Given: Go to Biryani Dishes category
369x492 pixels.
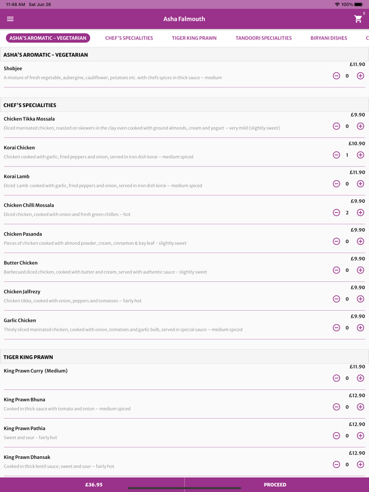Looking at the screenshot, I should coord(328,38).
